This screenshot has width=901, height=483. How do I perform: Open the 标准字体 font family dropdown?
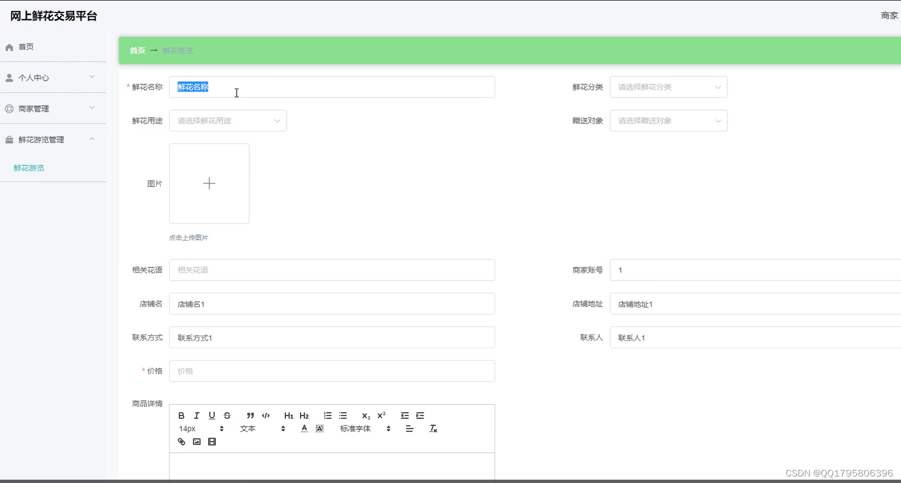click(x=365, y=428)
